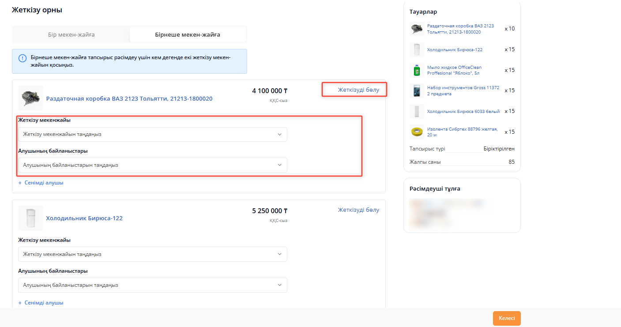Switch to the Бір мекен-жайға tab
The image size is (621, 327).
[71, 34]
